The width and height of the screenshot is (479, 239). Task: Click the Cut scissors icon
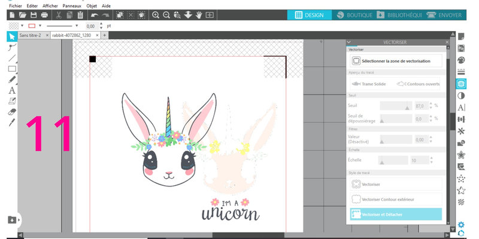click(59, 14)
